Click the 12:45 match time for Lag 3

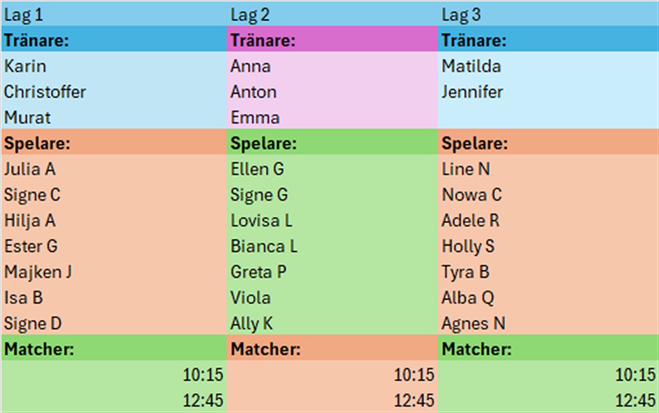coord(548,400)
